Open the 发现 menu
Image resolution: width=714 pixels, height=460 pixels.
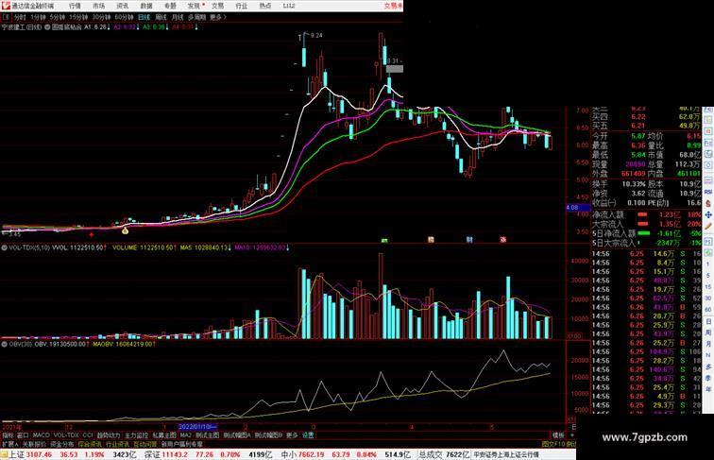pyautogui.click(x=194, y=6)
